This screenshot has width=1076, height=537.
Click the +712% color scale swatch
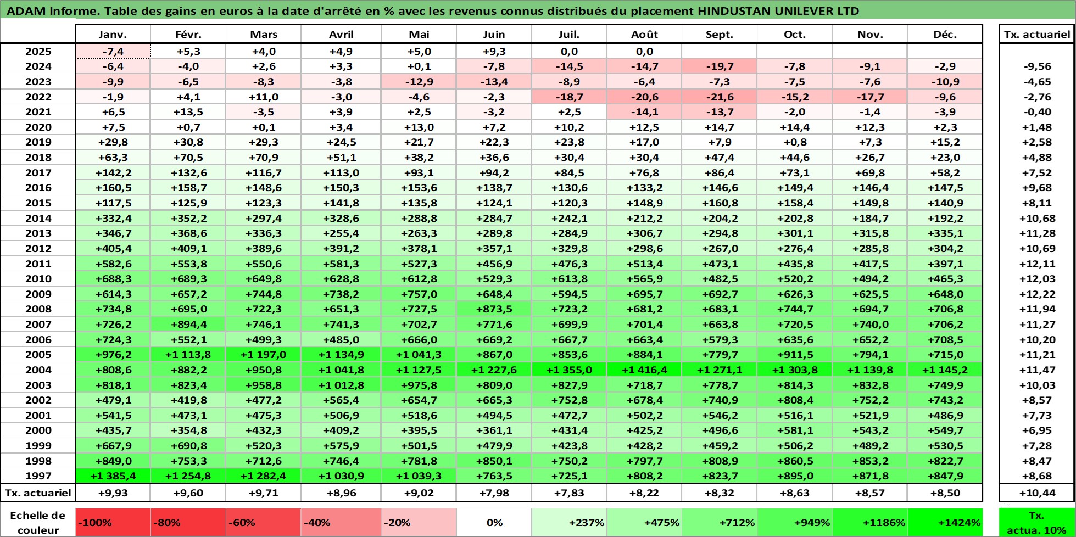click(720, 523)
